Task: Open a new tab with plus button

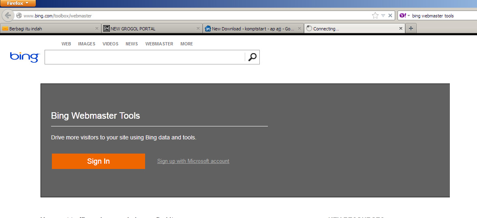Action: coord(411,29)
